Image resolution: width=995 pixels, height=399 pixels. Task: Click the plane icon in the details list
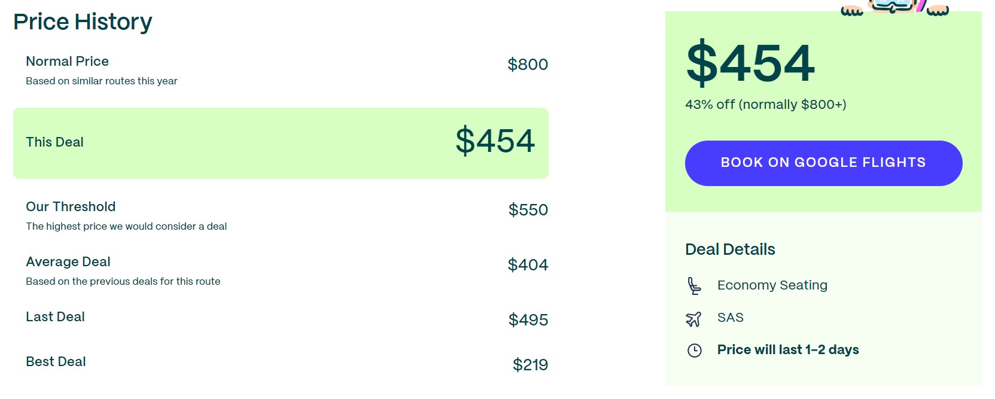point(695,318)
